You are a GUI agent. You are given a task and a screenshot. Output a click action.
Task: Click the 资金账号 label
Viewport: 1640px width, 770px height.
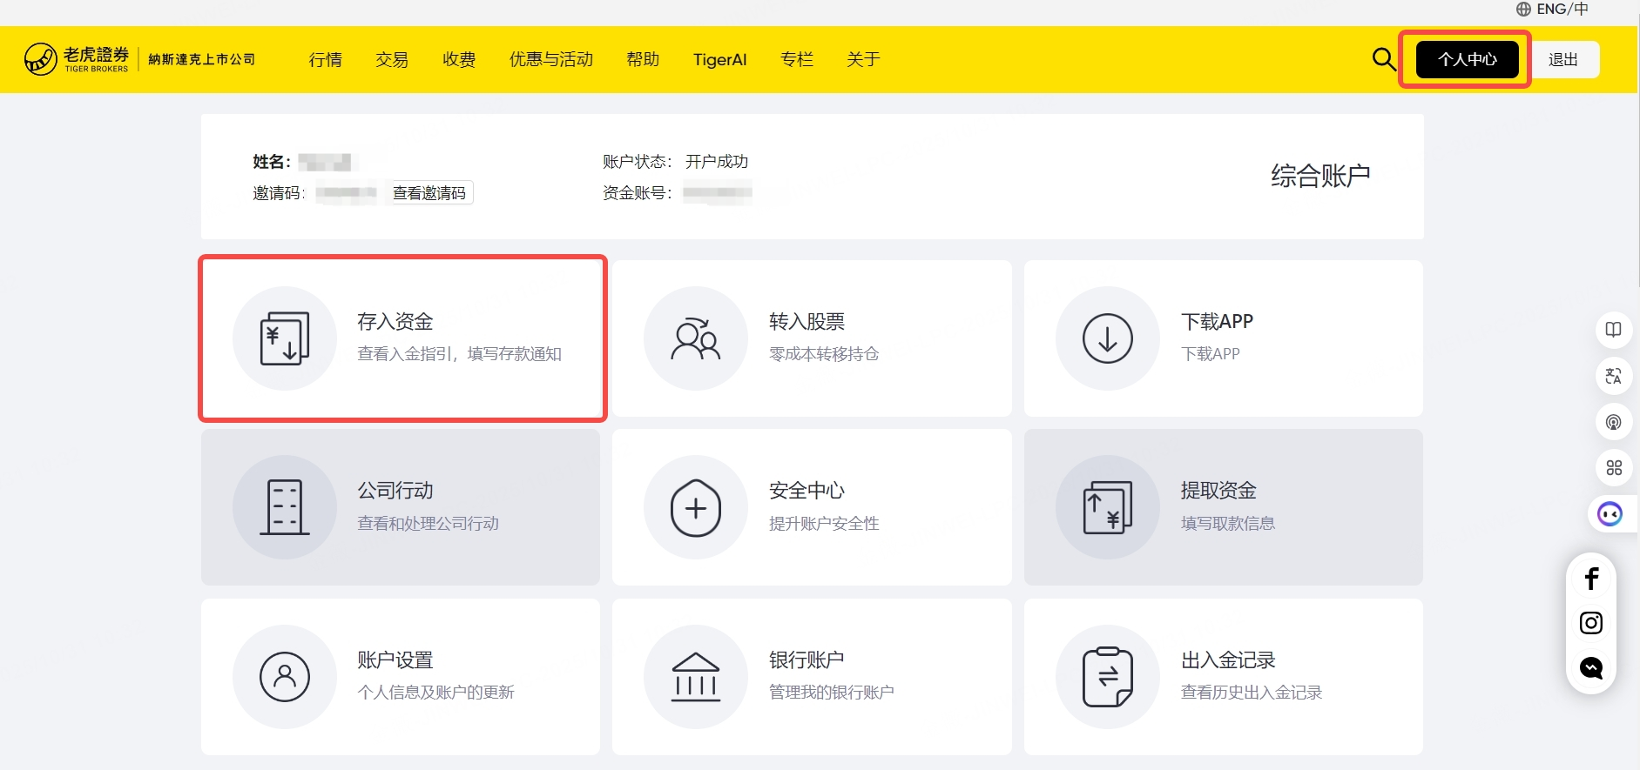pos(638,193)
